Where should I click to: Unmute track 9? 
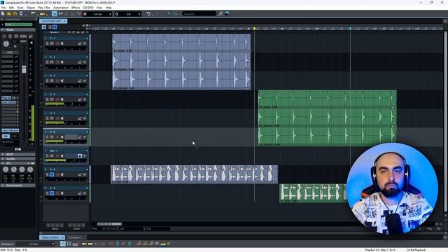(x=52, y=193)
